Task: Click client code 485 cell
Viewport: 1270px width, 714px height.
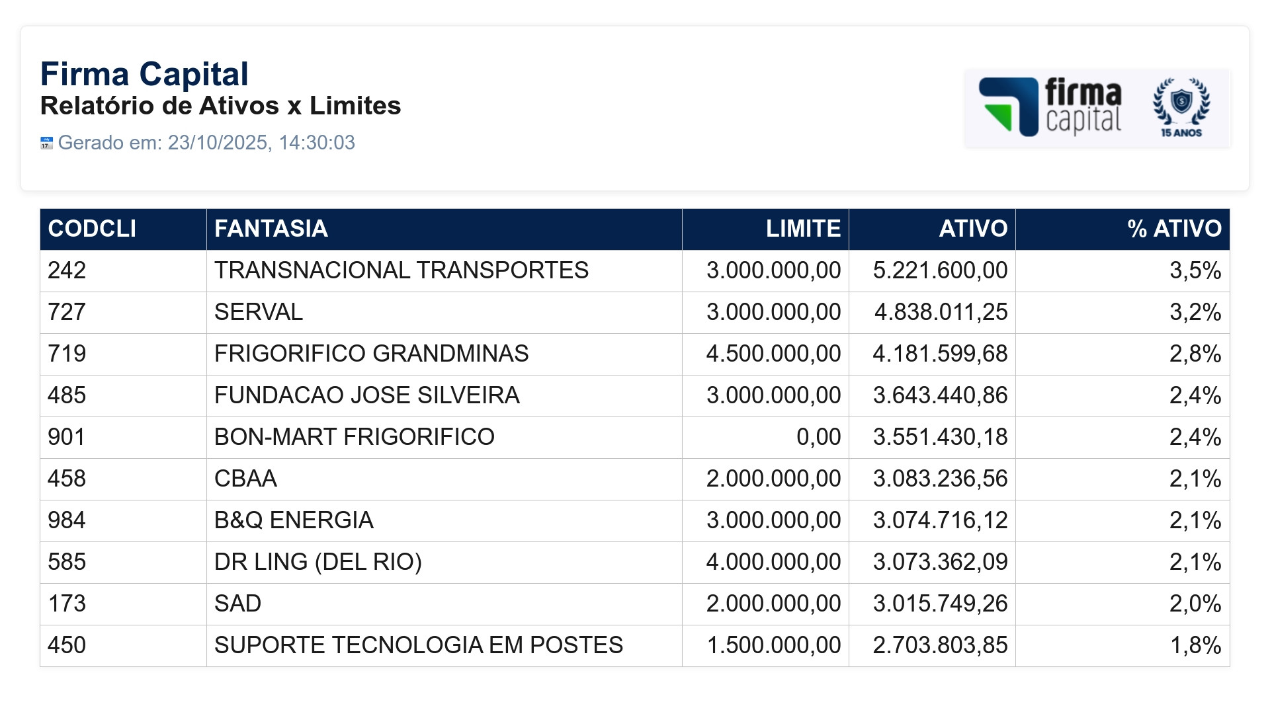Action: pyautogui.click(x=67, y=395)
